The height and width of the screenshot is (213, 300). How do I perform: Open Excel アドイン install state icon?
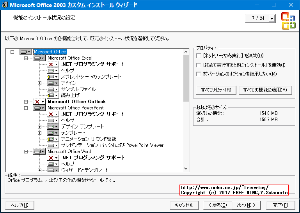click(53, 83)
